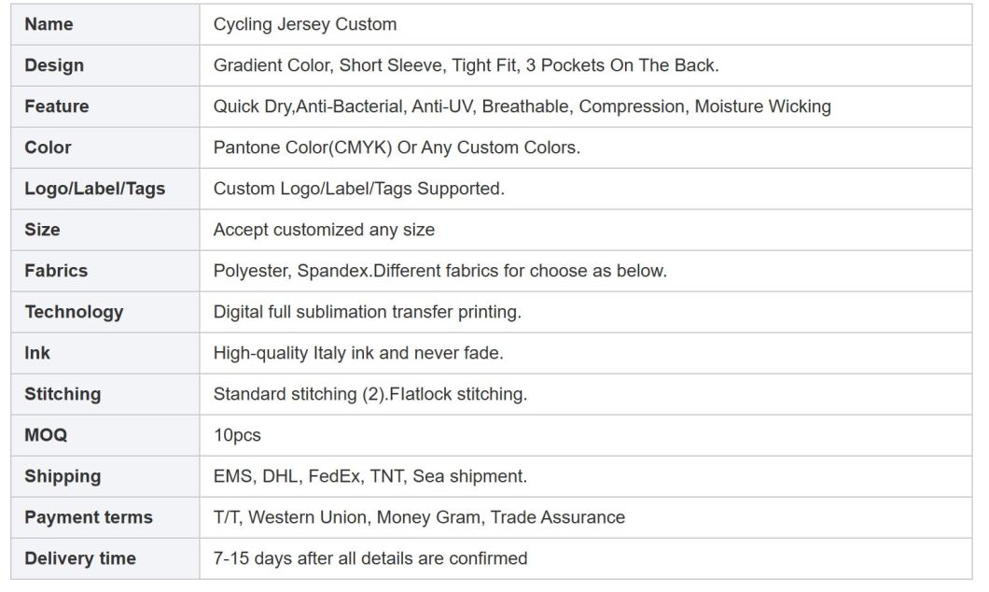Click the 'Color' row label
The width and height of the screenshot is (989, 592).
click(48, 148)
